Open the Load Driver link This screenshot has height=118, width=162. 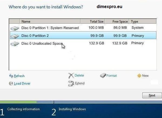tap(22, 84)
